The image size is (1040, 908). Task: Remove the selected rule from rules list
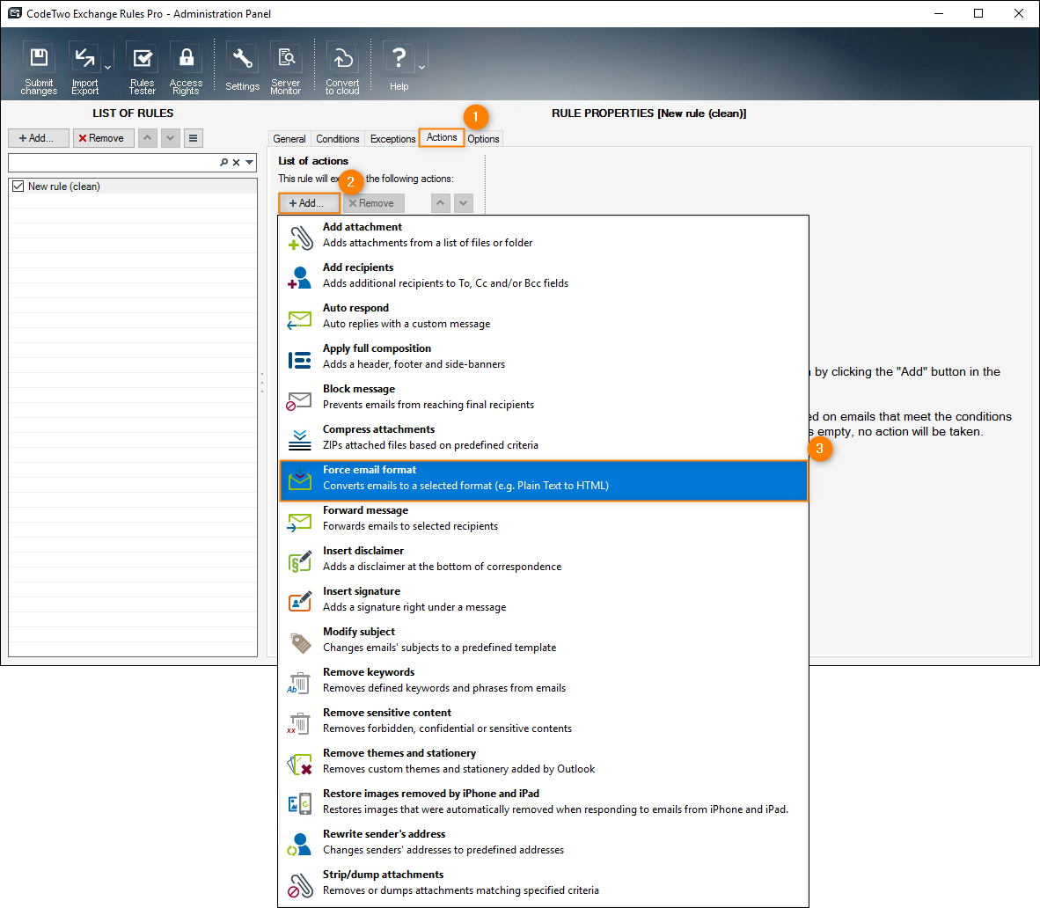(x=103, y=138)
